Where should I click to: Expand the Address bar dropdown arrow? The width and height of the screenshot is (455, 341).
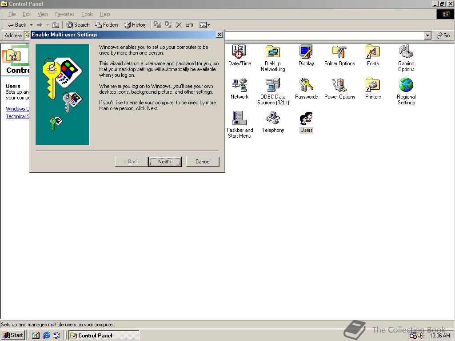click(x=427, y=36)
